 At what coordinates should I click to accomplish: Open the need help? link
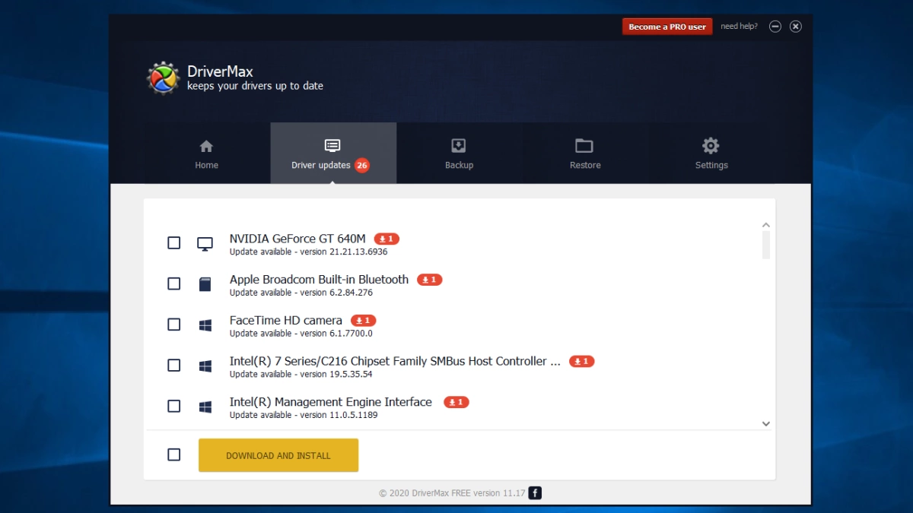(739, 27)
